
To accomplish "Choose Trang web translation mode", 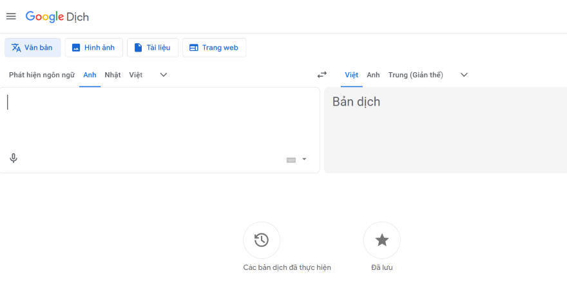I will pyautogui.click(x=214, y=48).
